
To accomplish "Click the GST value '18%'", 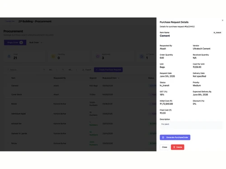I will click(x=162, y=95).
